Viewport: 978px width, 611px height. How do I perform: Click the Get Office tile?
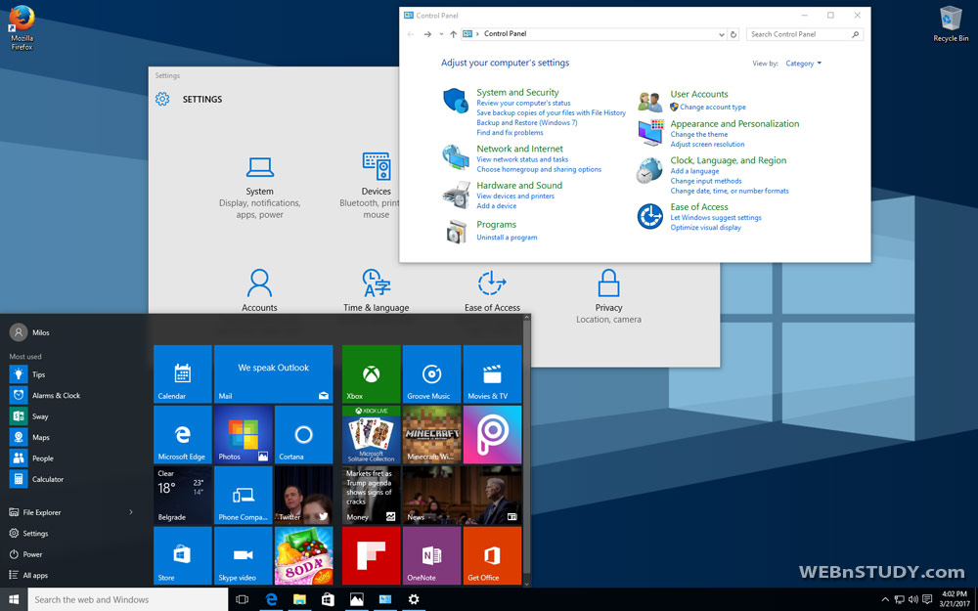492,555
